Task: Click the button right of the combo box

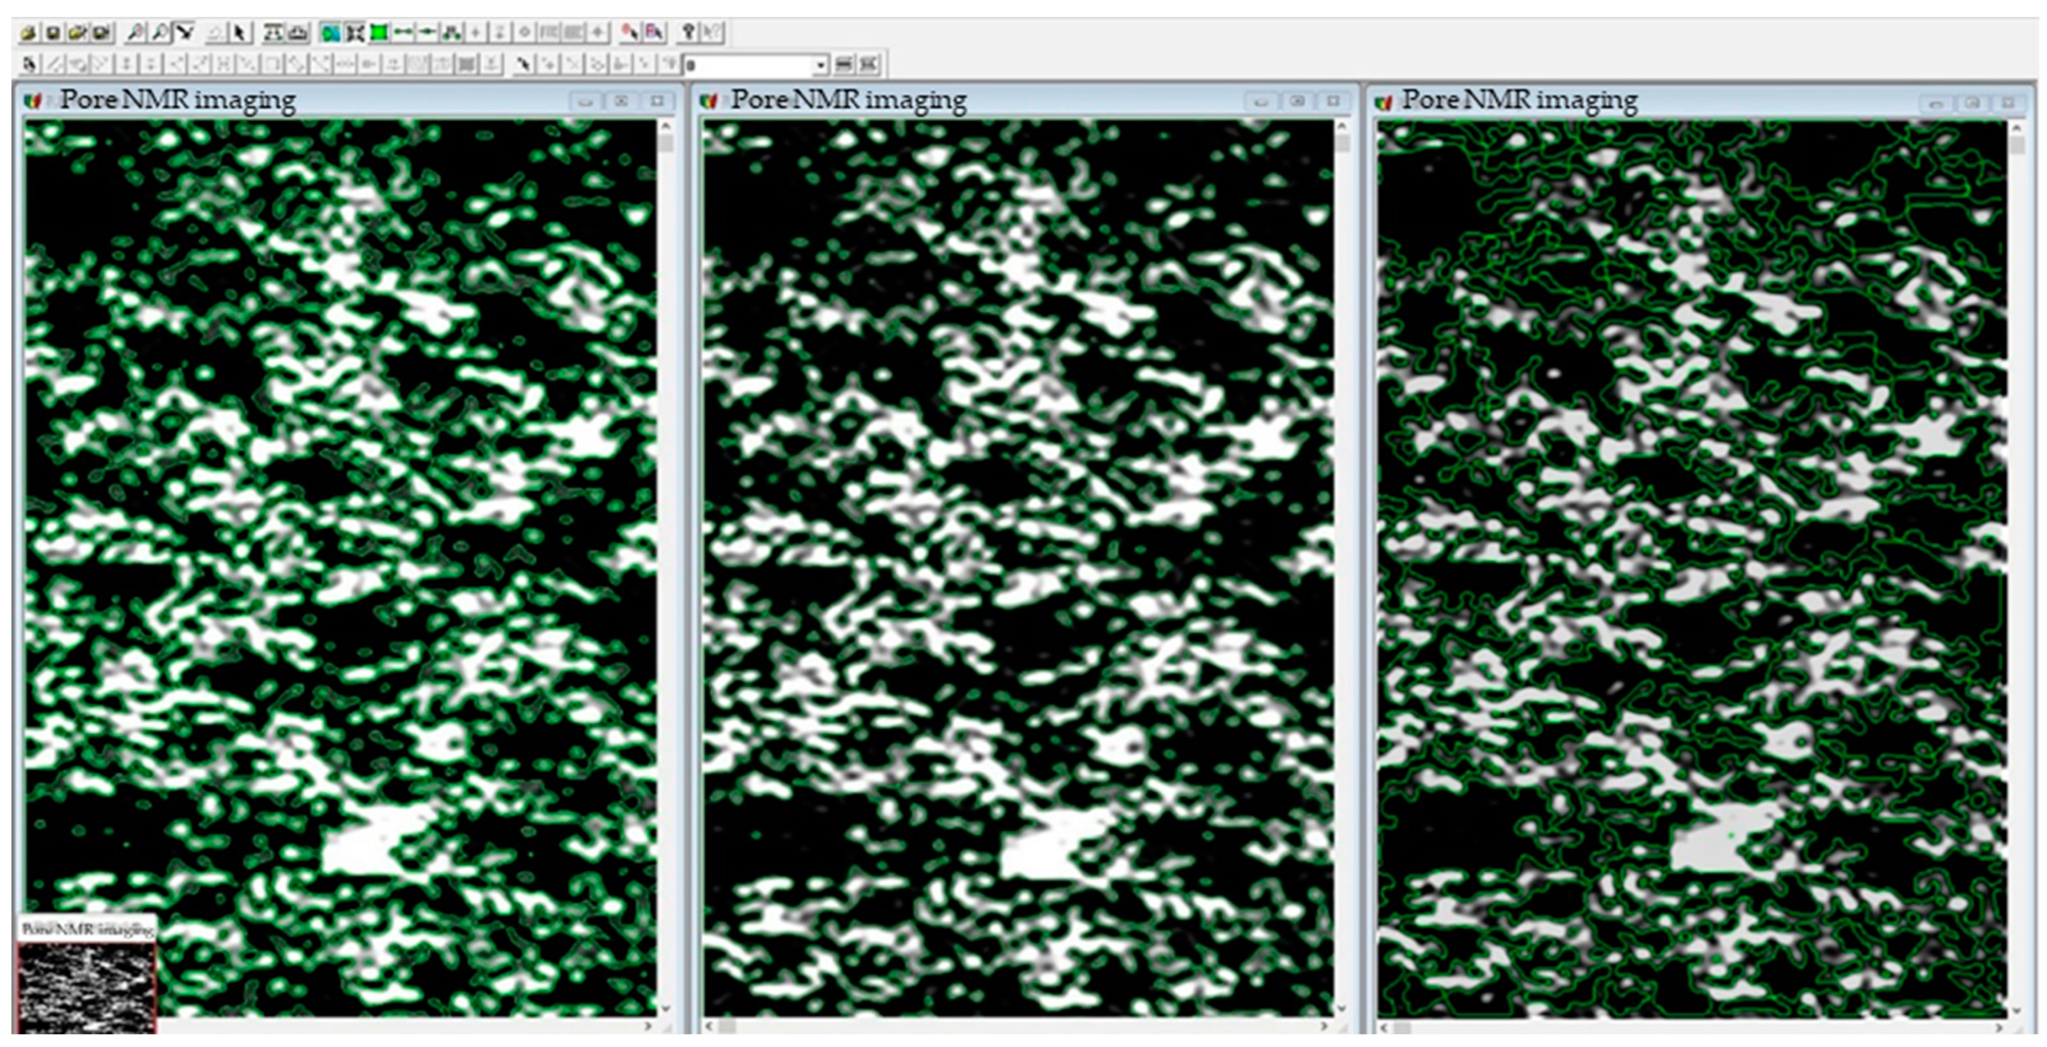Action: [845, 64]
